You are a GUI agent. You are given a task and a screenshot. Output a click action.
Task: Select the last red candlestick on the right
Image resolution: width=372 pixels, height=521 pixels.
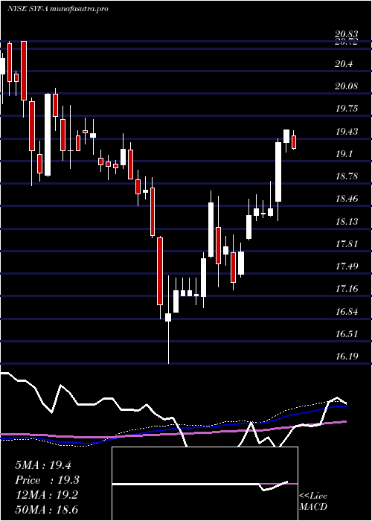click(294, 142)
